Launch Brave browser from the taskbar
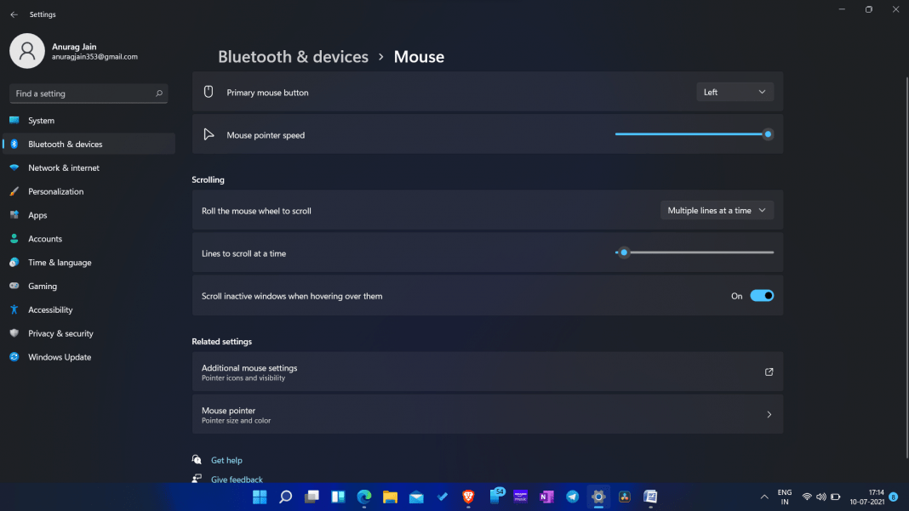Screen dimensions: 909x511 (468, 497)
